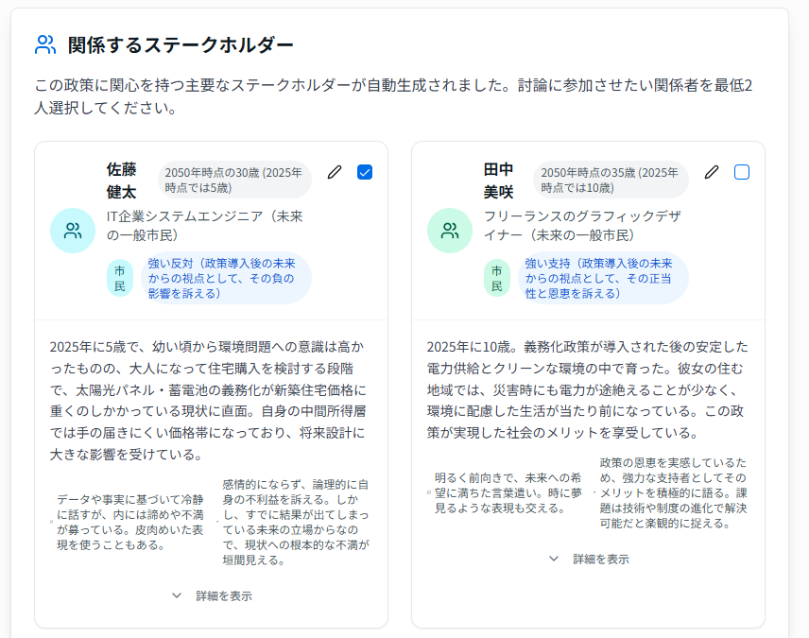This screenshot has height=638, width=809.
Task: Click the intro text この政策に関心を持つ
Action: [393, 96]
